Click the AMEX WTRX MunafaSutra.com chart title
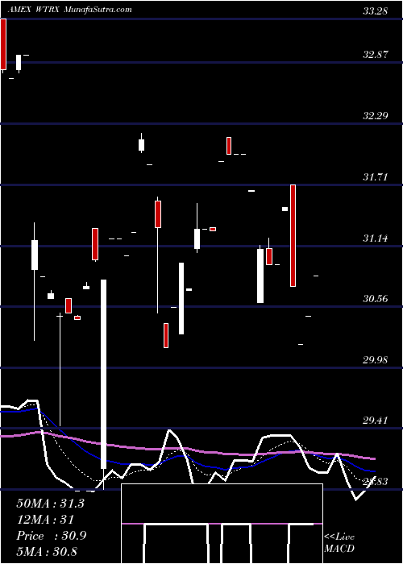 tap(70, 10)
